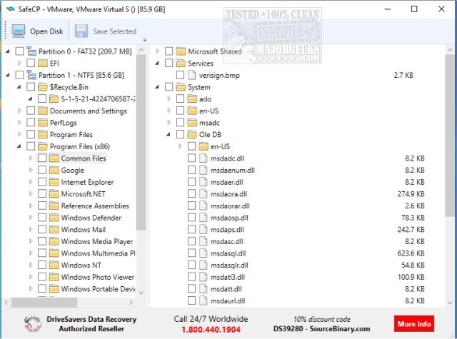This screenshot has height=339, width=457.
Task: Tick the msdaenum.dll checkbox
Action: (191, 170)
